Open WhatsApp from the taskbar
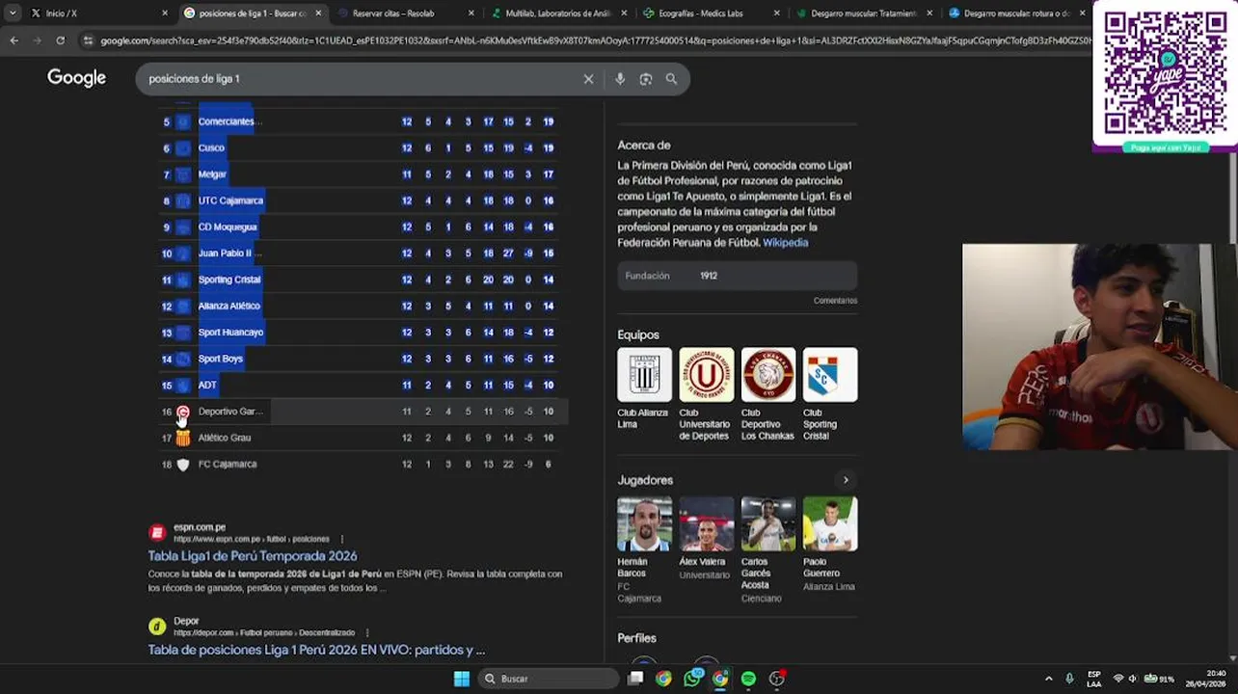The width and height of the screenshot is (1238, 694). coord(692,679)
